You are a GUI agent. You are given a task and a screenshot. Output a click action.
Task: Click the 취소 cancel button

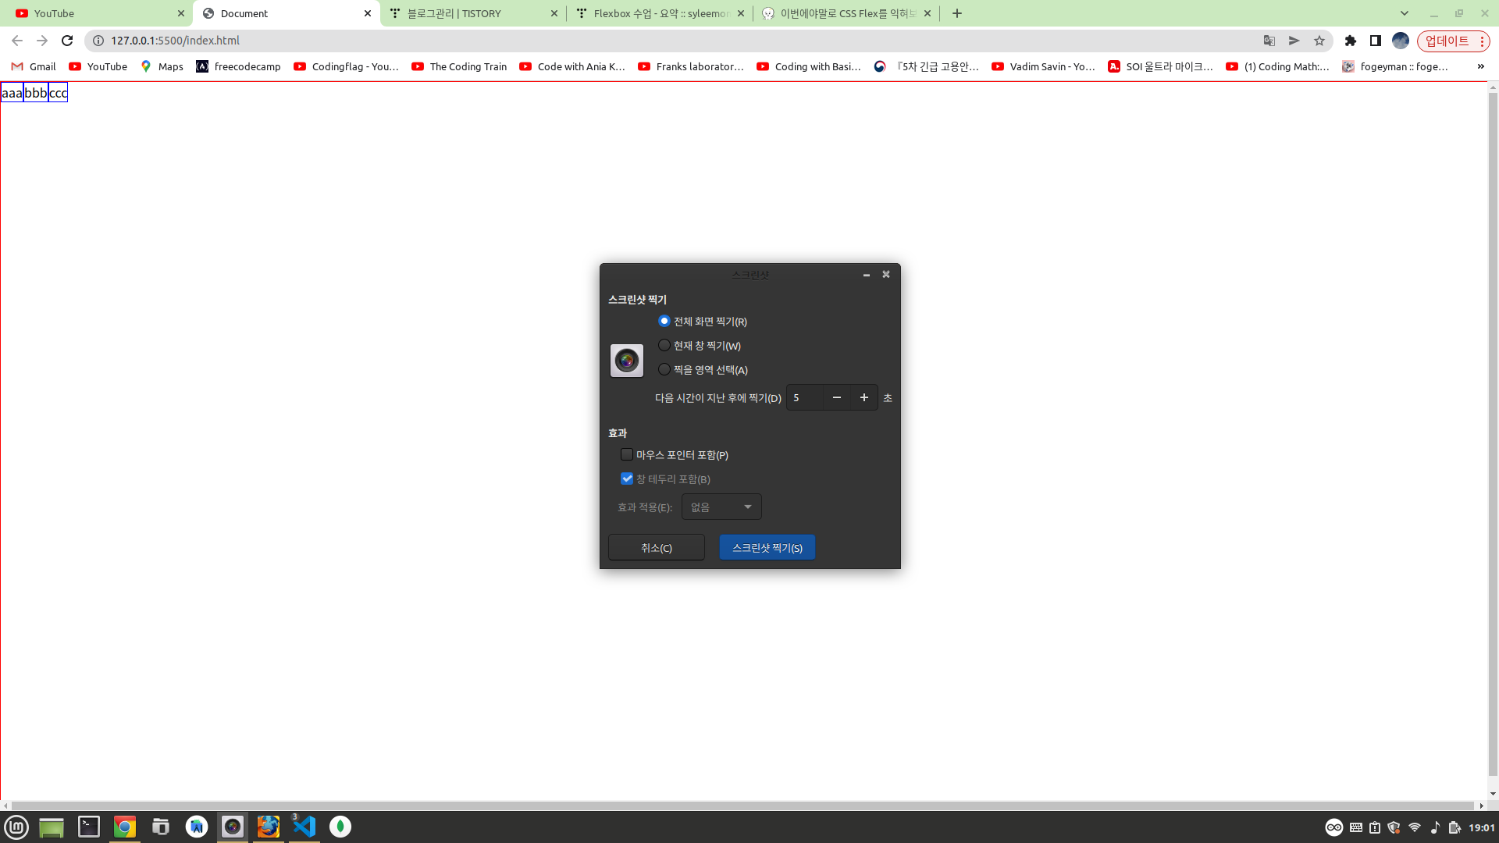656,548
